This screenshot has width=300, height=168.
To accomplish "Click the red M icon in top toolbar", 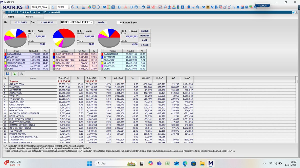I will pyautogui.click(x=153, y=7).
